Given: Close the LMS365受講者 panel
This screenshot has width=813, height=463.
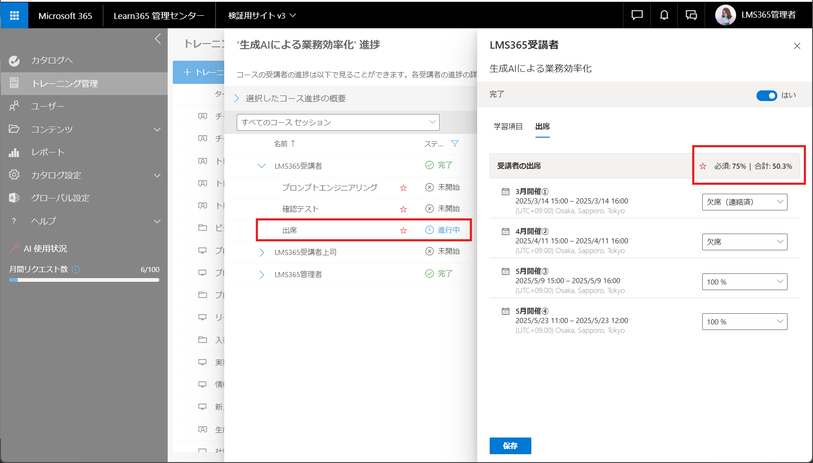Looking at the screenshot, I should [x=797, y=46].
